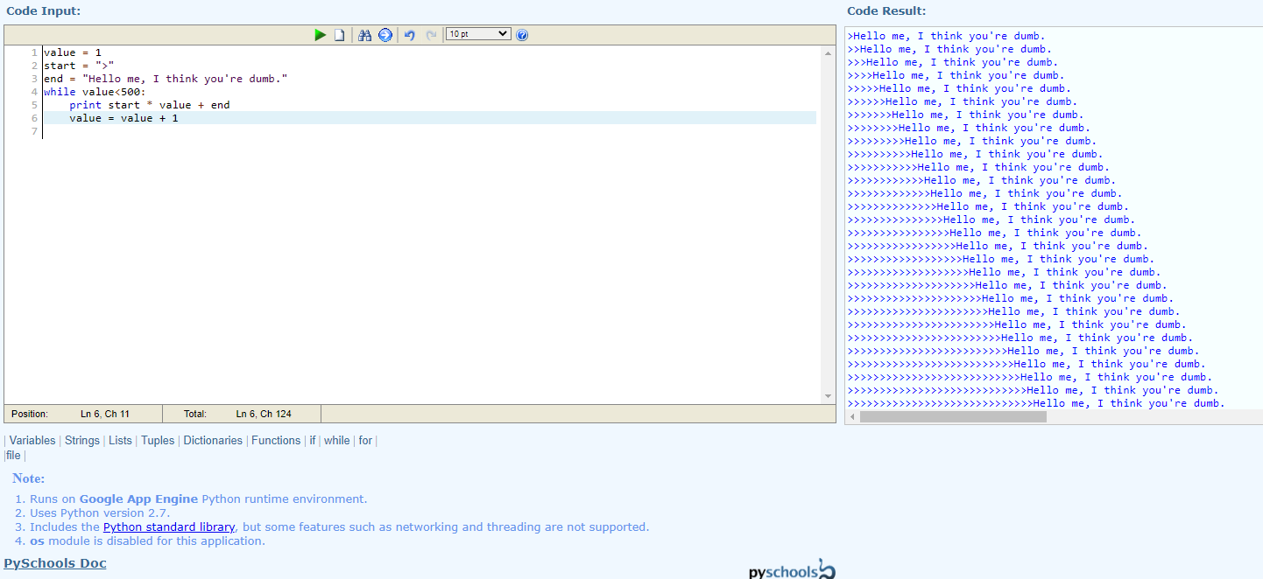The image size is (1263, 579).
Task: Click the new document icon
Action: click(339, 35)
